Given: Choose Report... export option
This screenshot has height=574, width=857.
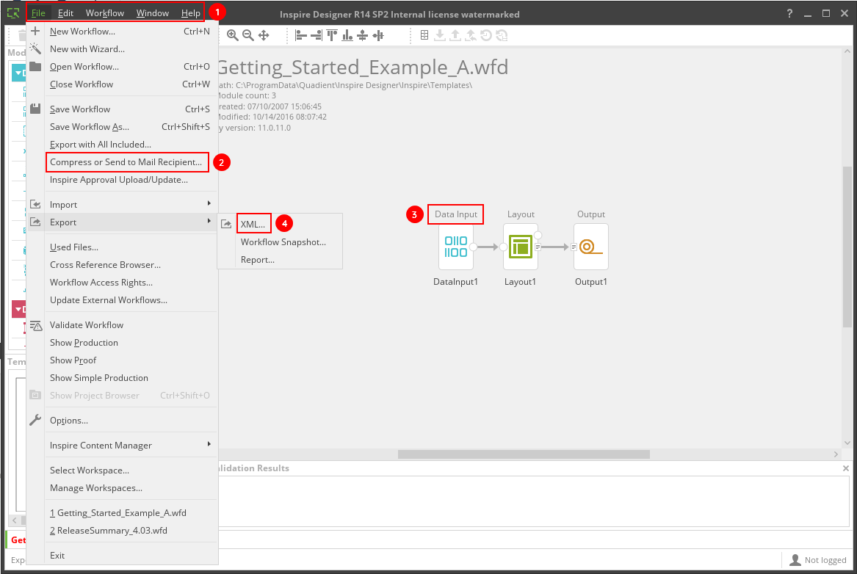Looking at the screenshot, I should tap(280, 260).
